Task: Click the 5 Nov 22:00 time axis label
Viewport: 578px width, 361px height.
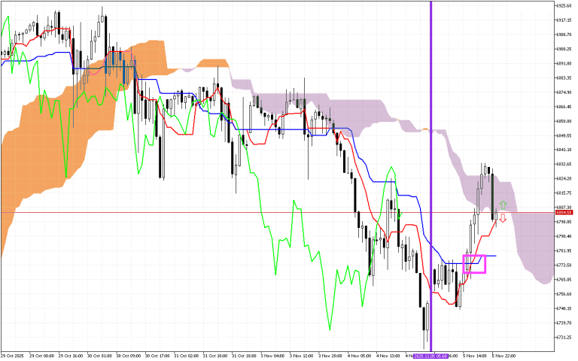Action: (503, 356)
